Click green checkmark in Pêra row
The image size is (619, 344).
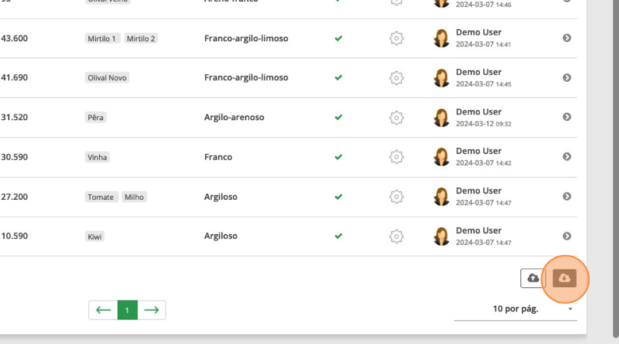pos(338,117)
